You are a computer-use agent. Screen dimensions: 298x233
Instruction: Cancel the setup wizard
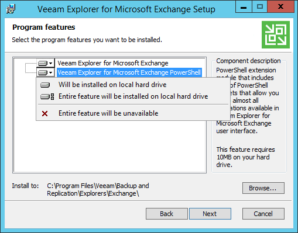[263, 214]
